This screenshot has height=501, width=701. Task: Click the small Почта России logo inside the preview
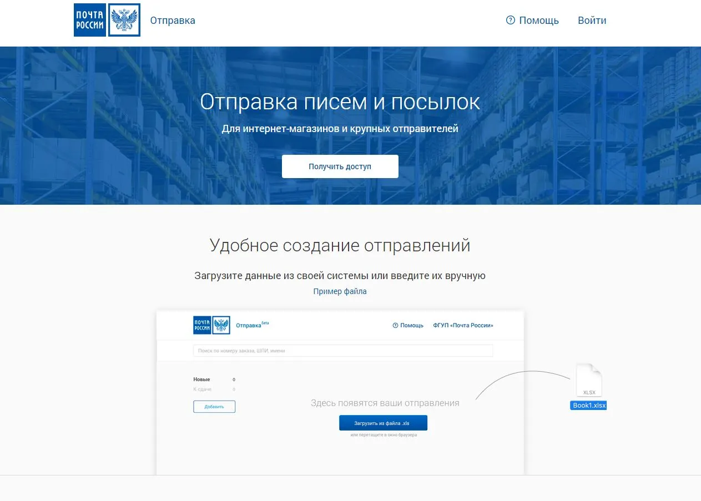[202, 325]
